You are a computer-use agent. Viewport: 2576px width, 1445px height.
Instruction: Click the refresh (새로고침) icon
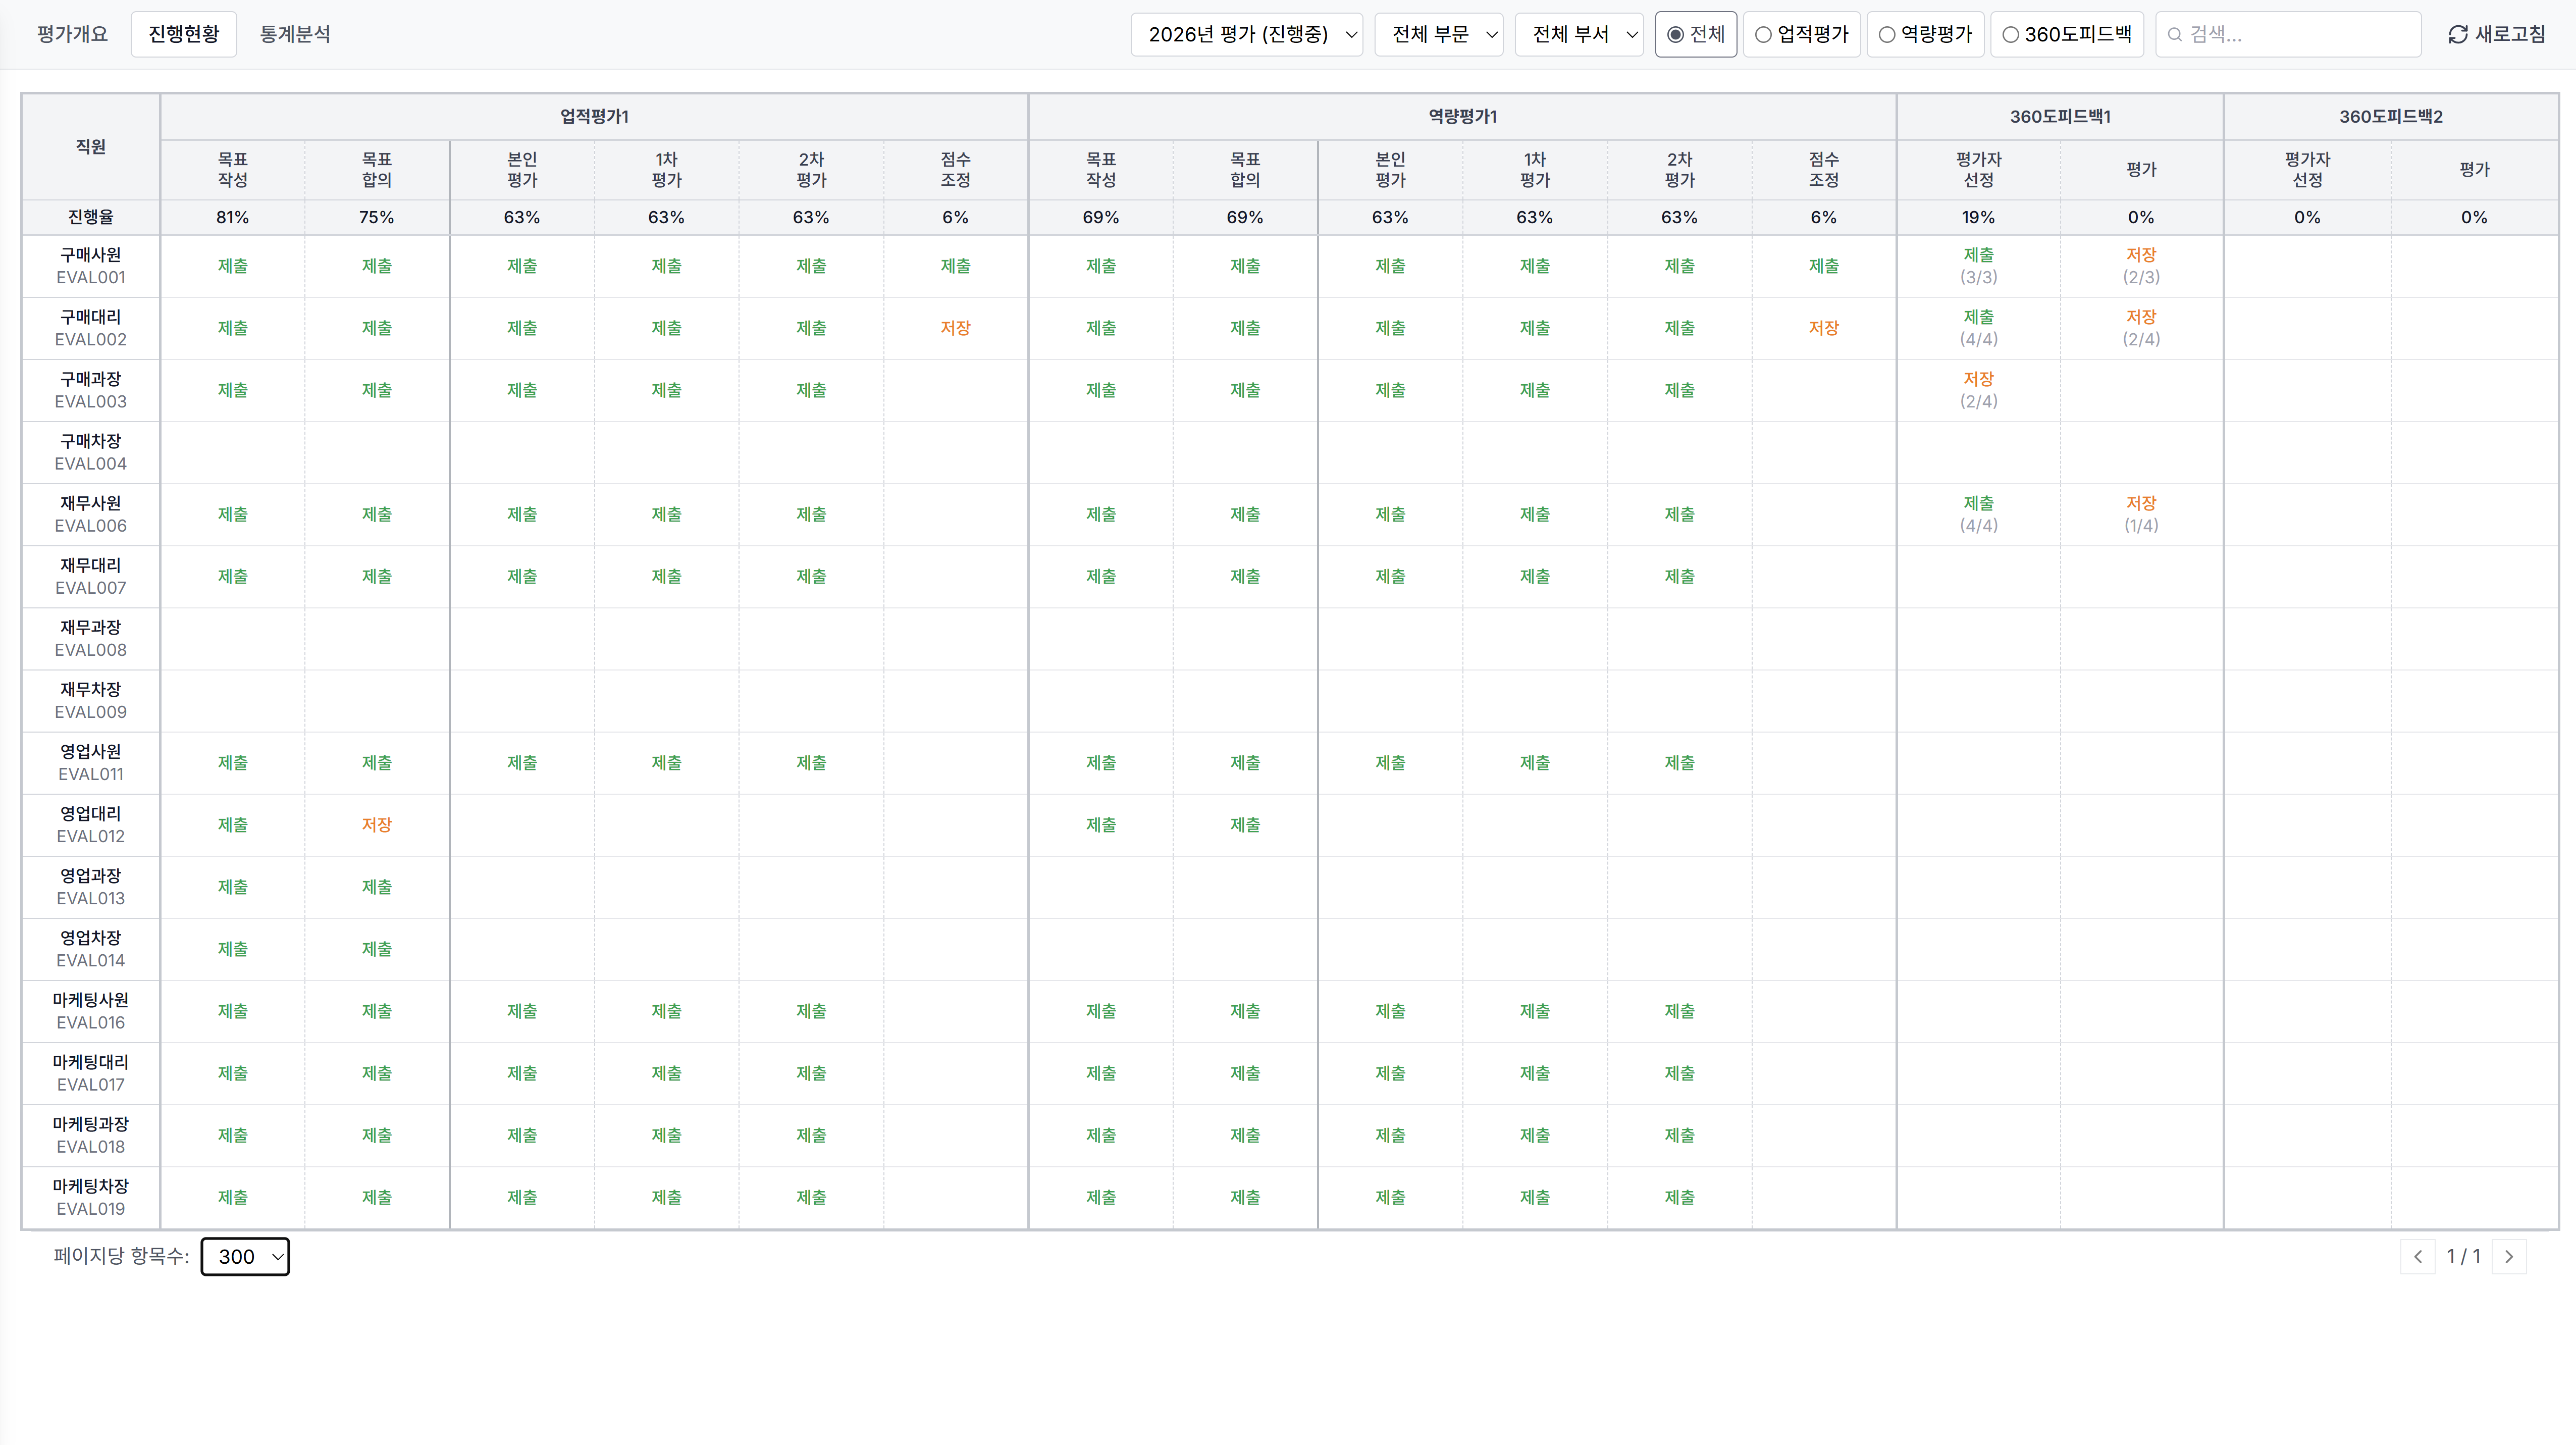pos(2458,34)
